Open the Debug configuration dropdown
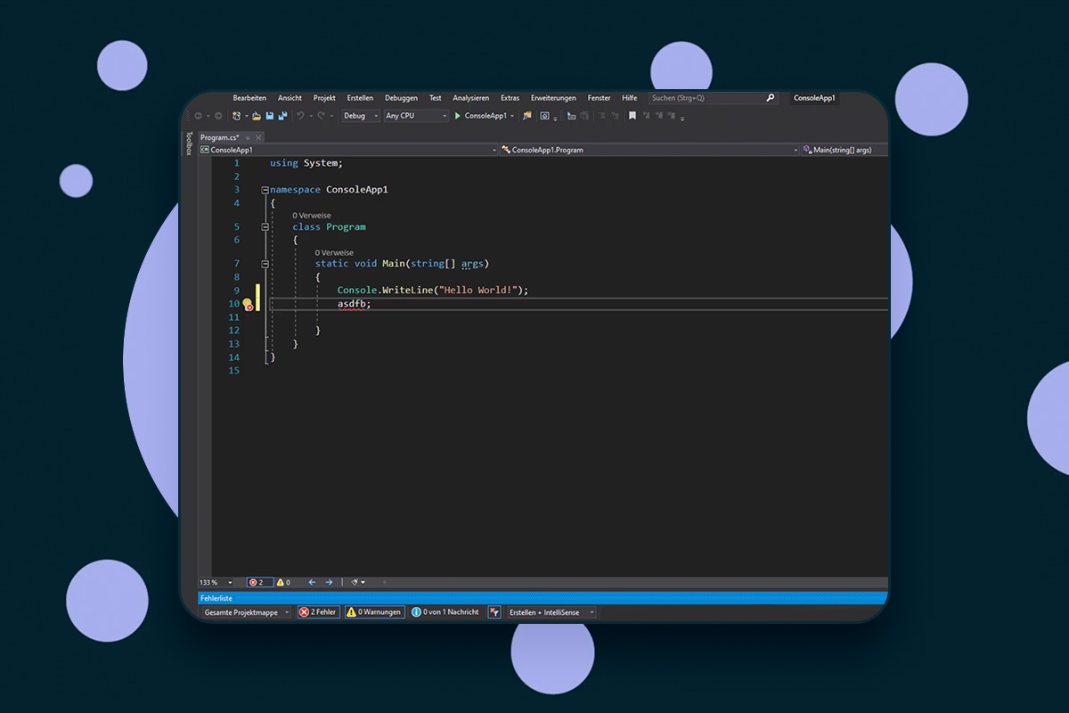 point(361,116)
